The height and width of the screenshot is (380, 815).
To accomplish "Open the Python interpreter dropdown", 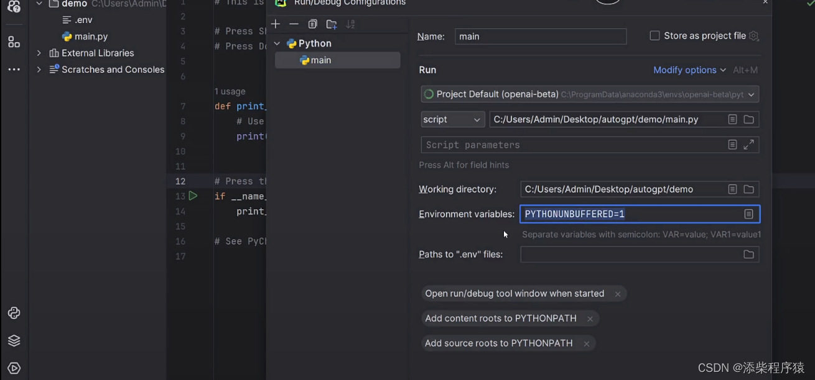I will coord(590,94).
